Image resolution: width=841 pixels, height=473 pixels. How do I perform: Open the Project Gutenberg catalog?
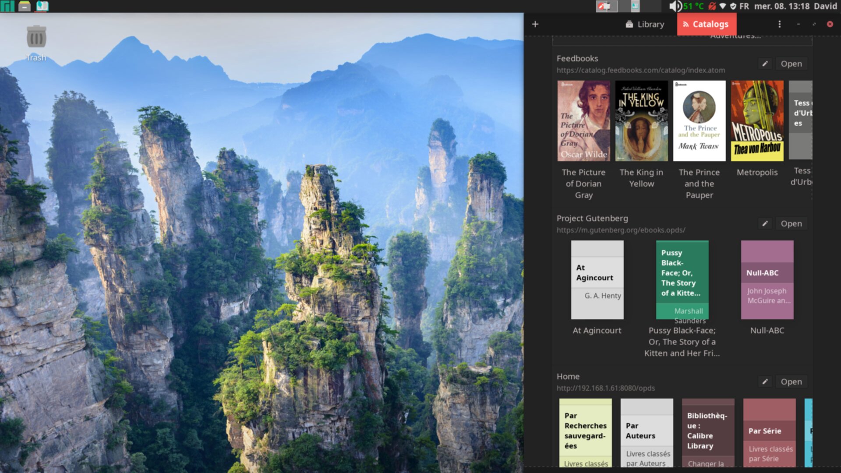pos(791,223)
